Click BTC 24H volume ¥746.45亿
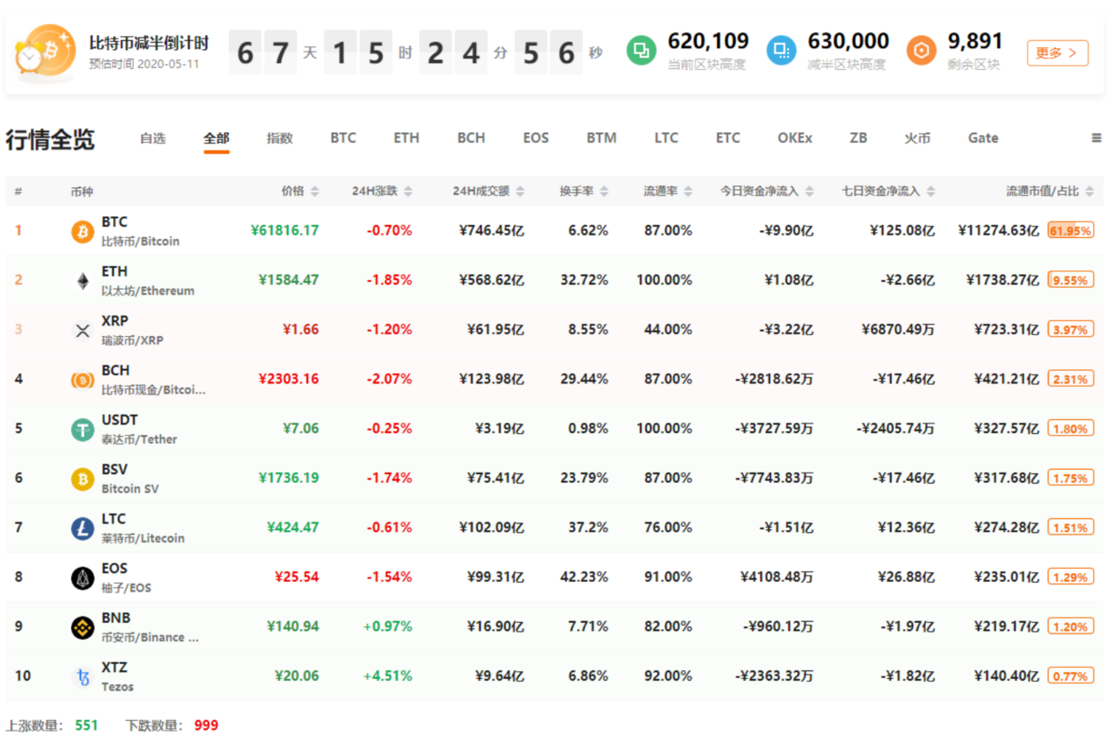Screen dimensions: 1110x742 pos(491,231)
